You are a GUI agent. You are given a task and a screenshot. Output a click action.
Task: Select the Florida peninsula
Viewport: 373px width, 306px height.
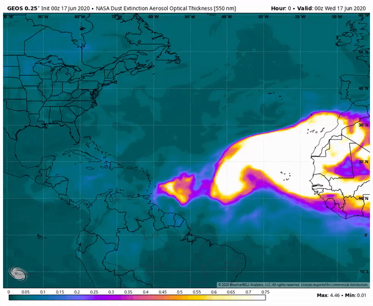click(74, 133)
